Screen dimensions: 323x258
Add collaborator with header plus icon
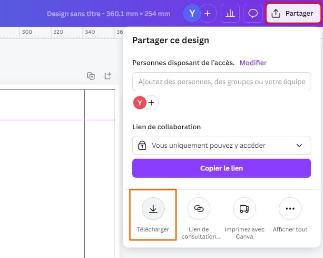tap(207, 14)
